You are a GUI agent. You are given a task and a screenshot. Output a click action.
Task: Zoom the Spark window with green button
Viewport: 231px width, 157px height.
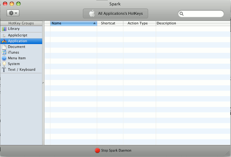[x=18, y=4]
